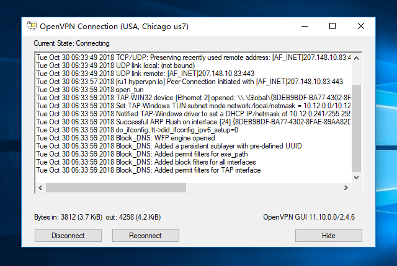Minimize the OpenVPN Connection window

pyautogui.click(x=305, y=26)
